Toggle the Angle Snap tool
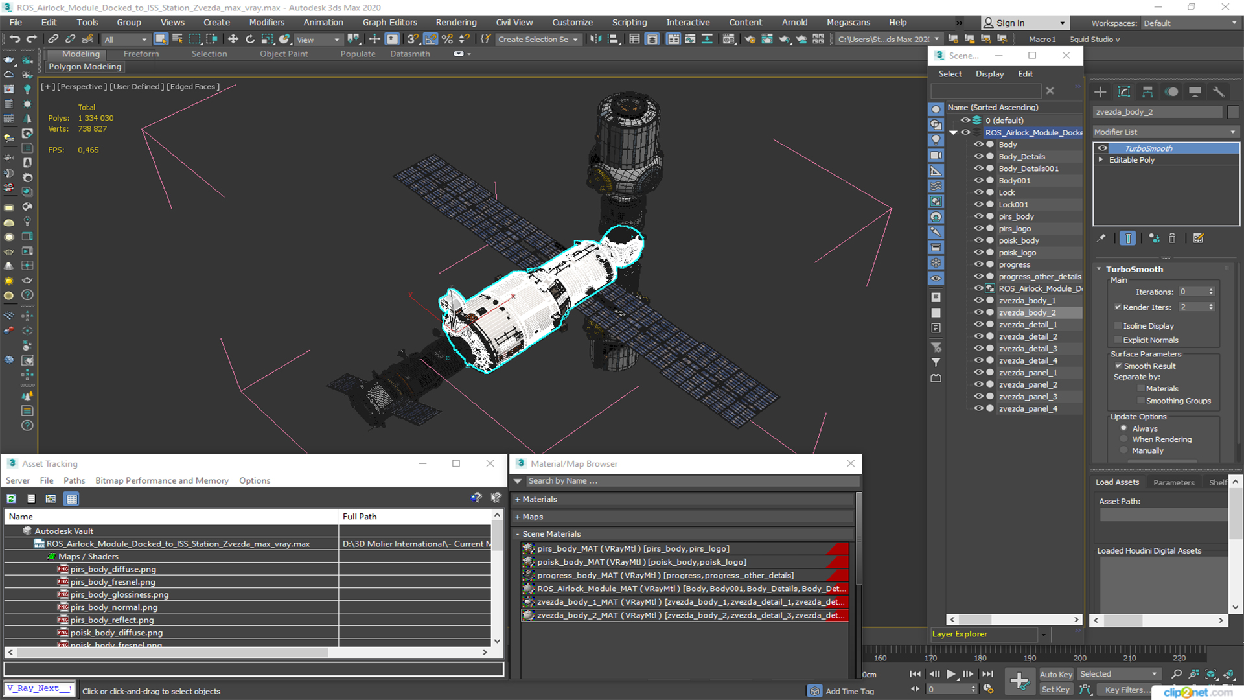The height and width of the screenshot is (700, 1244). pos(431,39)
